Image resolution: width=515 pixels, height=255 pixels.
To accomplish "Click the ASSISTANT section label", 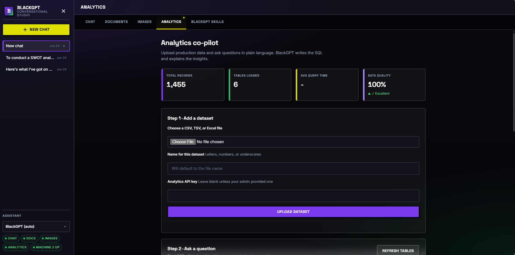I will pyautogui.click(x=12, y=216).
